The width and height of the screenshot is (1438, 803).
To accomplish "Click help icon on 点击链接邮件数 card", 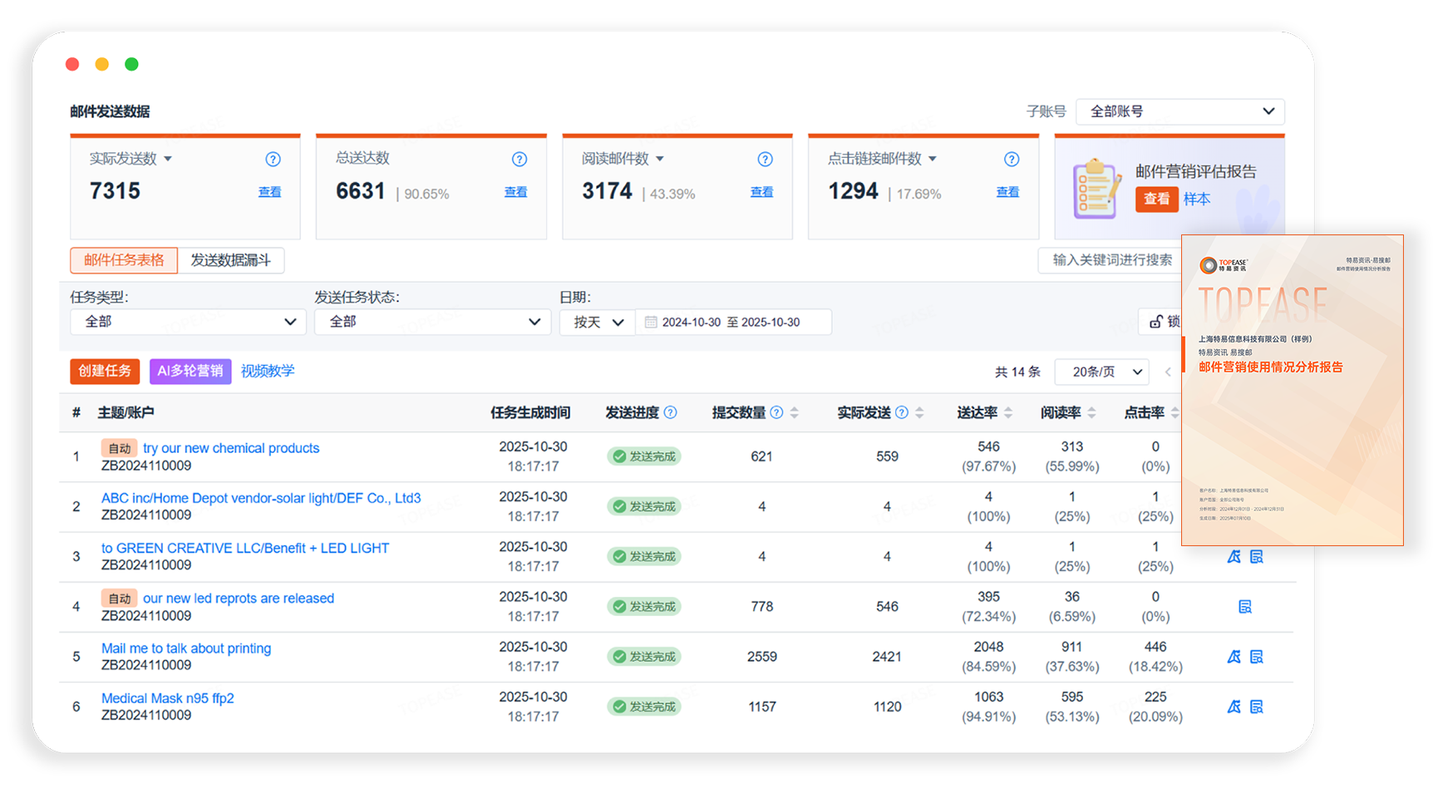I will pyautogui.click(x=1011, y=160).
